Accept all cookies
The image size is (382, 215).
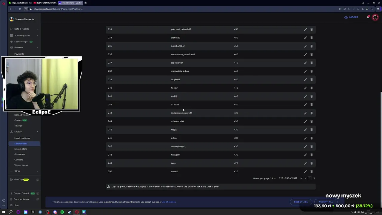coord(326,202)
